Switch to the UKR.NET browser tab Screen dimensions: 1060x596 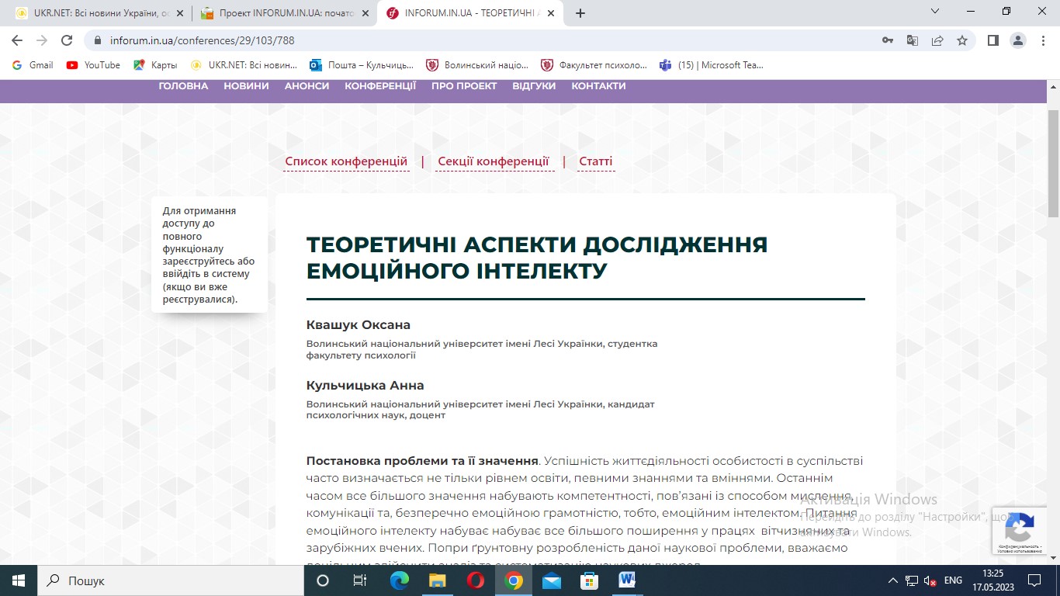(x=93, y=12)
